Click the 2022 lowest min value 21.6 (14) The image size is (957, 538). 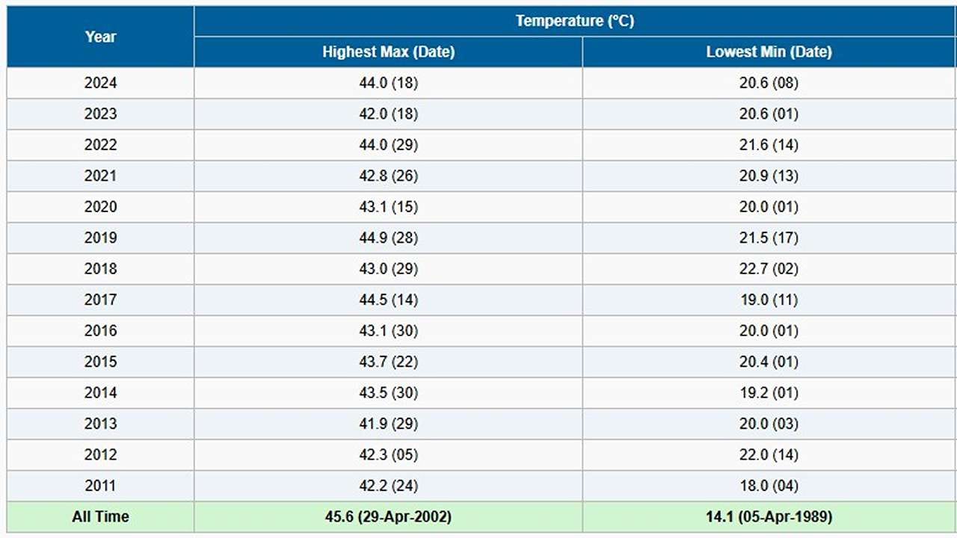(x=769, y=145)
